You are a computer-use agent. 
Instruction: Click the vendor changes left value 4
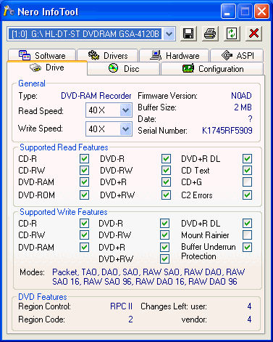pos(249,319)
